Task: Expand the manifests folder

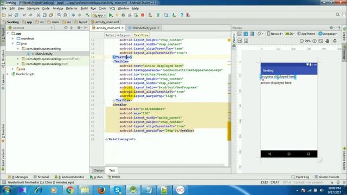Action: click(13, 38)
